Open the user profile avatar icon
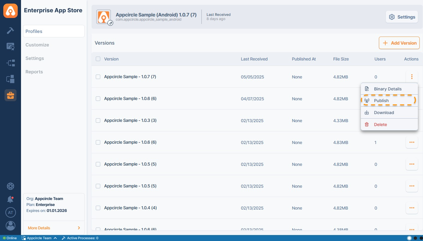This screenshot has height=241, width=423. (11, 226)
